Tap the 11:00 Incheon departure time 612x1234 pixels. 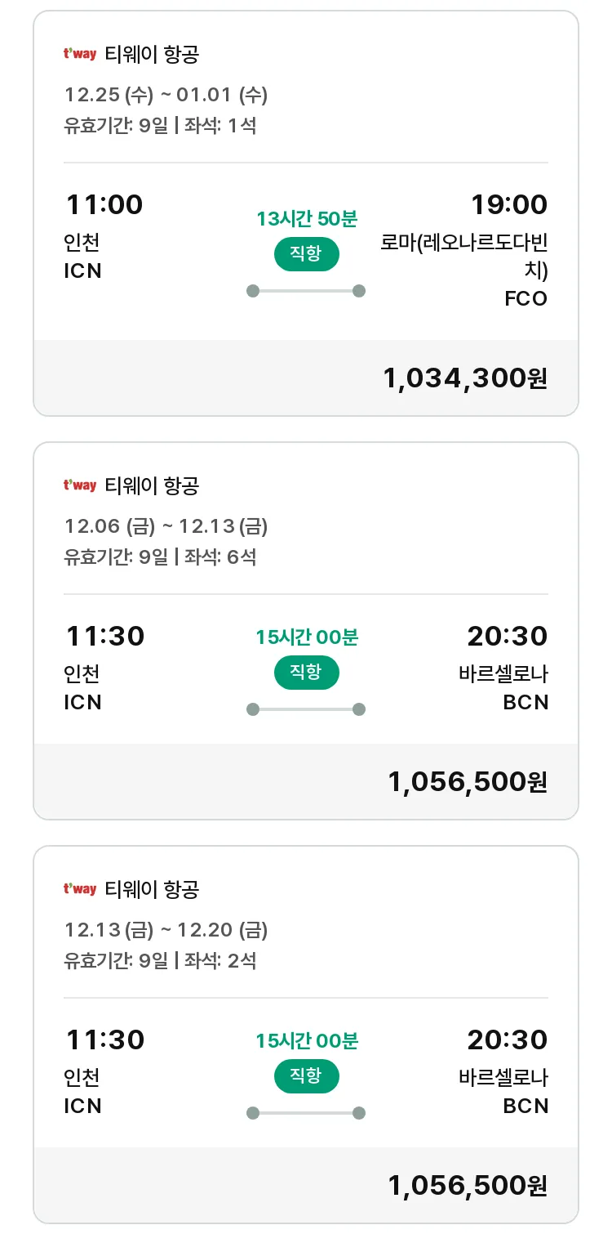point(104,204)
